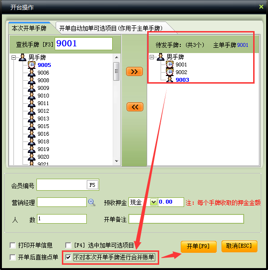Click the 取消[ESC] button
The height and width of the screenshot is (270, 268).
(x=239, y=246)
